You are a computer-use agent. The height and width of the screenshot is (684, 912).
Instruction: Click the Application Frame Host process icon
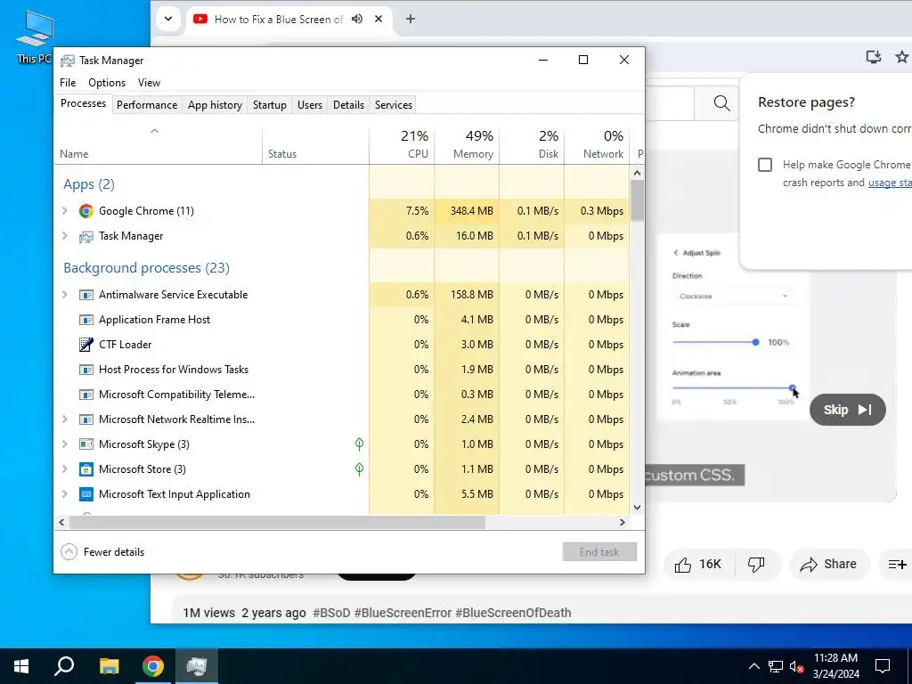click(86, 320)
